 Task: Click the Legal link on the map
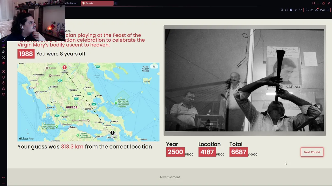click(x=32, y=139)
